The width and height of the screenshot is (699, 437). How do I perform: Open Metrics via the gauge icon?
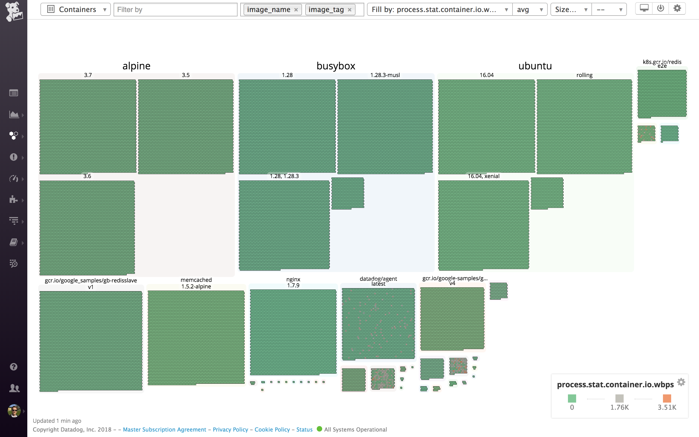pos(14,178)
